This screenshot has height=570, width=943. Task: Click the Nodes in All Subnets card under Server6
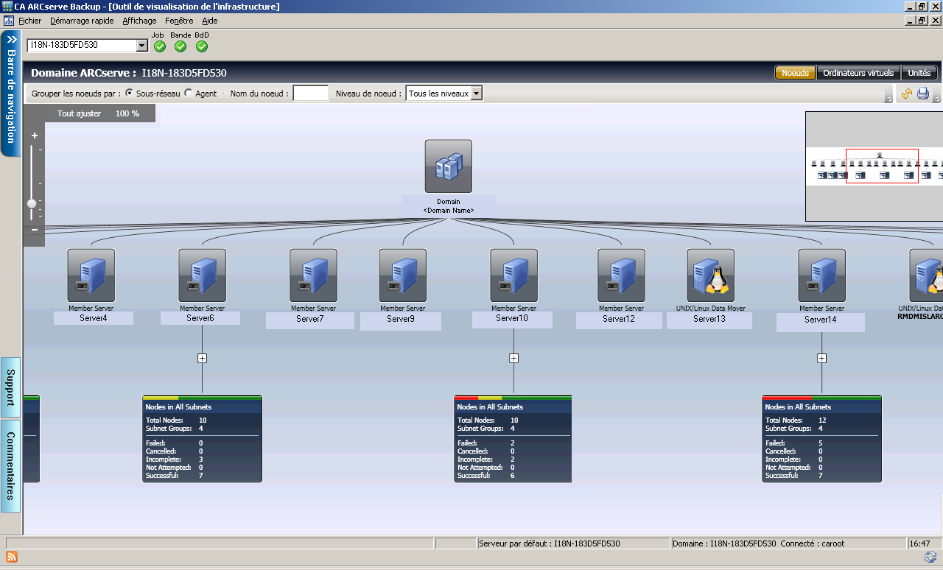203,439
